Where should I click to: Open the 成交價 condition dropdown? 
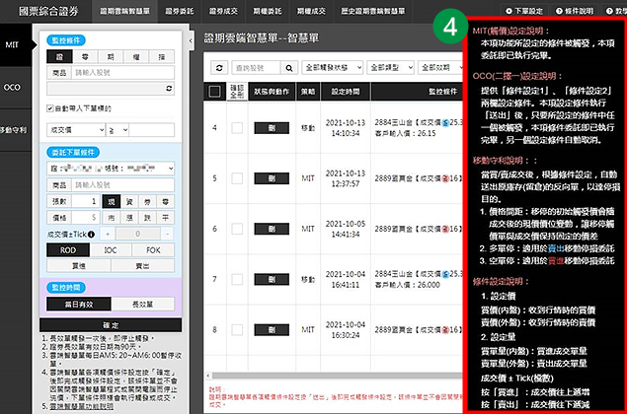(75, 129)
